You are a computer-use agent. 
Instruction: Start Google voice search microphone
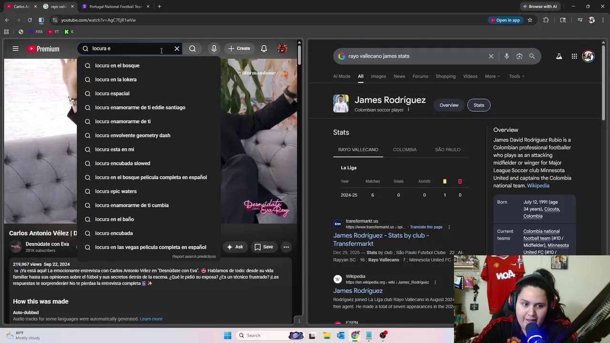pos(507,56)
